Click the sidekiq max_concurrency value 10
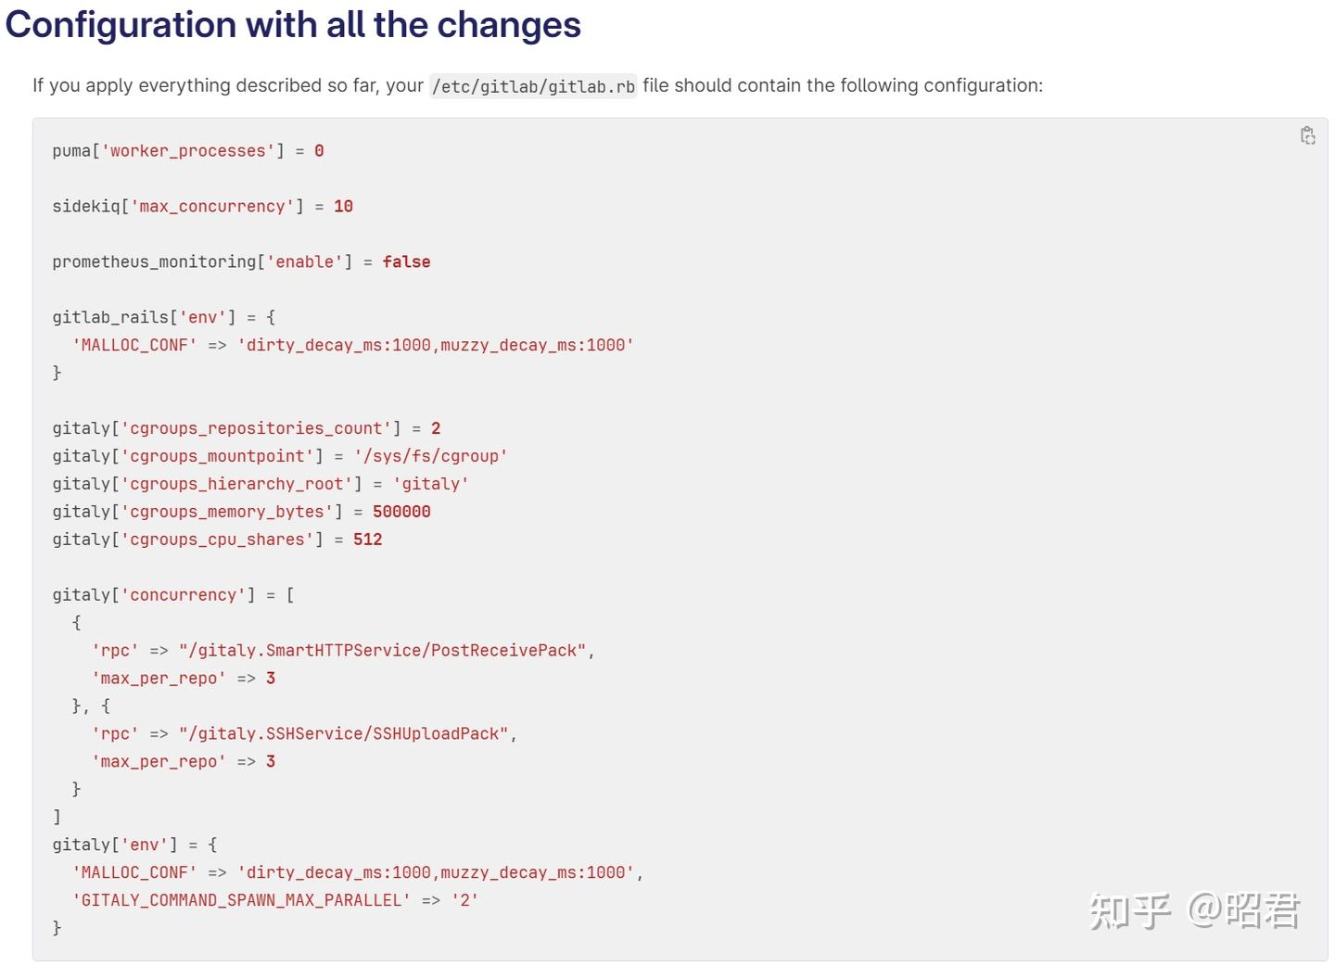 click(x=343, y=207)
